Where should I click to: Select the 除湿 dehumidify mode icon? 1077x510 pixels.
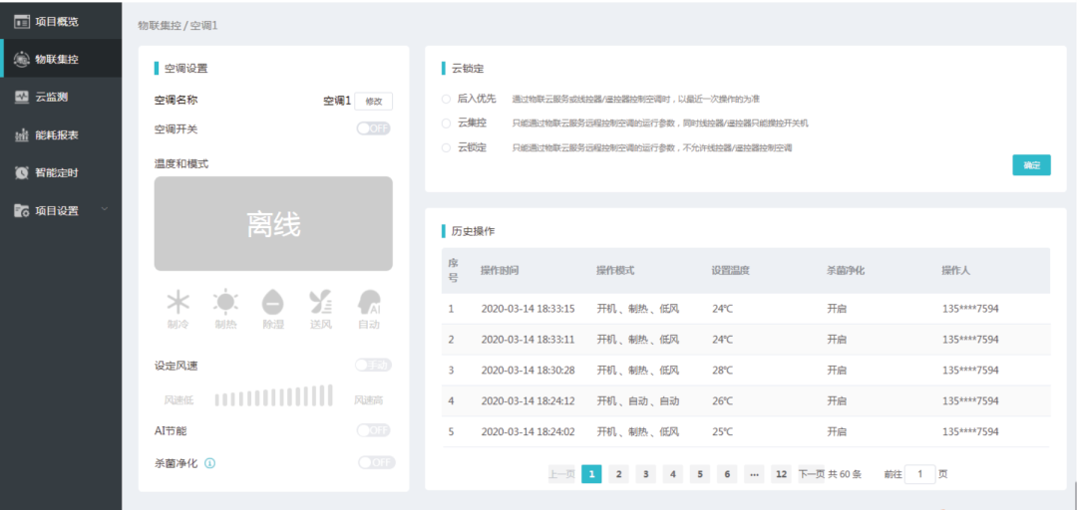pyautogui.click(x=273, y=303)
